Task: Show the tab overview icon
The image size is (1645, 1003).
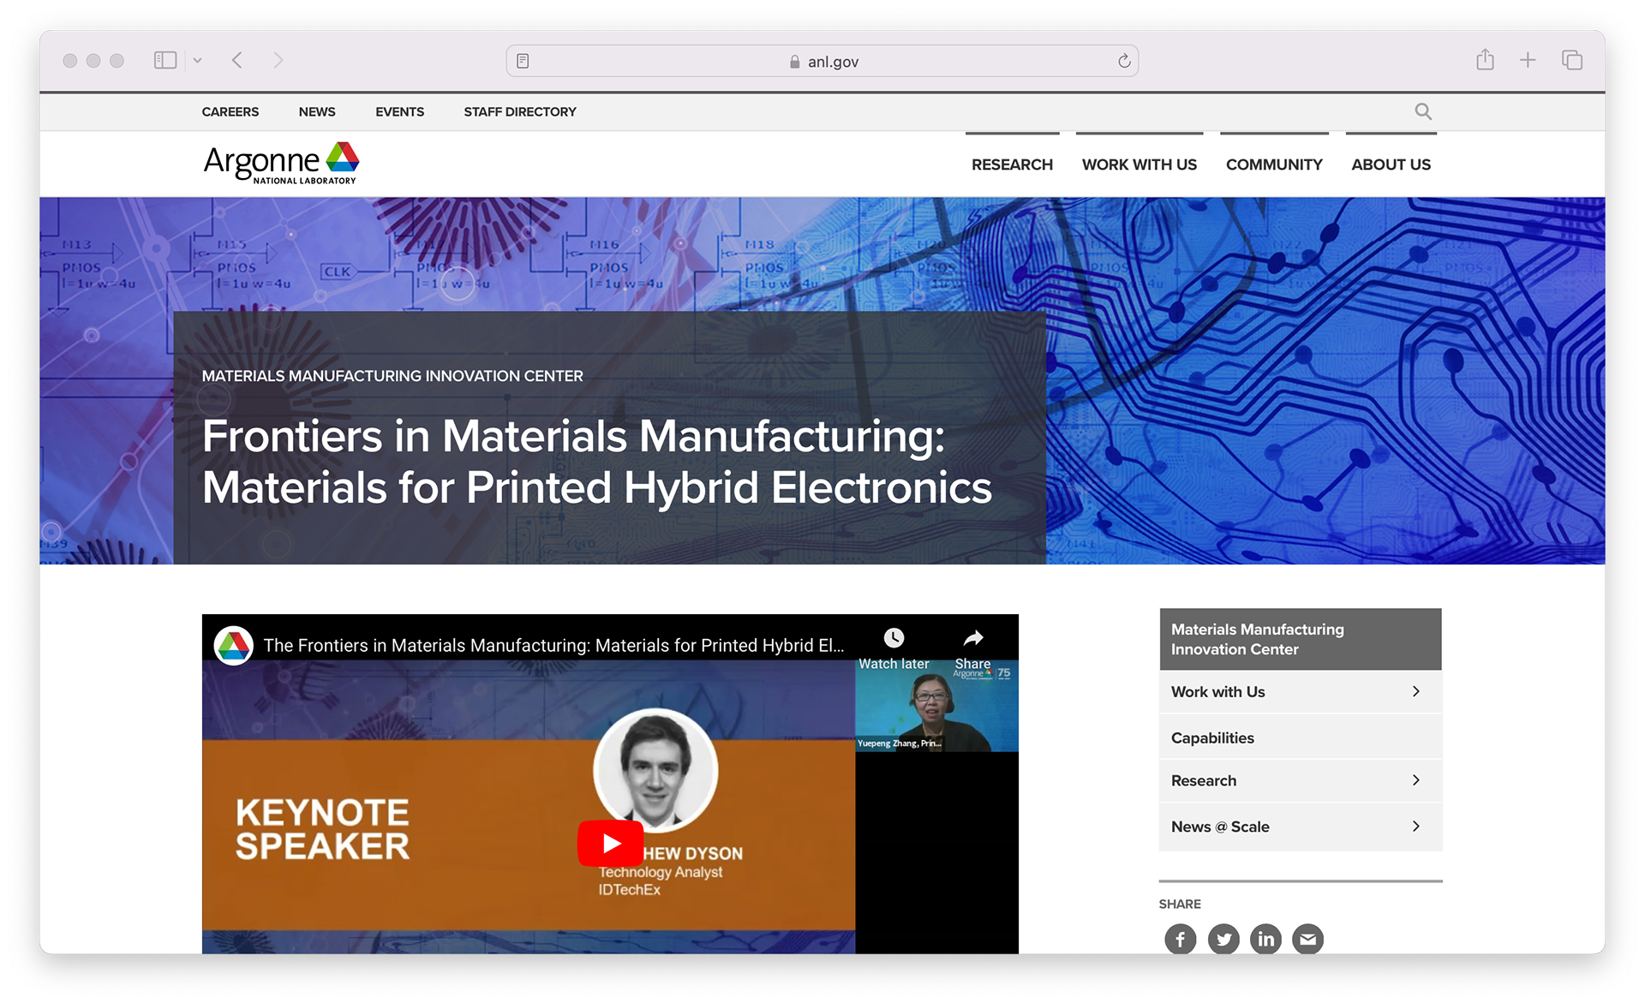Action: [1572, 60]
